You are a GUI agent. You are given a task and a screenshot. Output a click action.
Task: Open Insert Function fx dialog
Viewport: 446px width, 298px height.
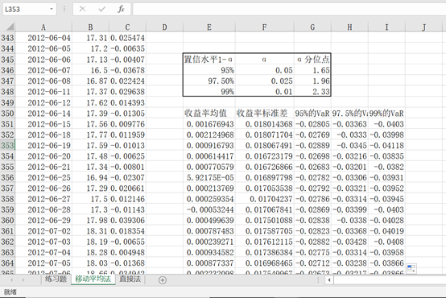click(121, 9)
